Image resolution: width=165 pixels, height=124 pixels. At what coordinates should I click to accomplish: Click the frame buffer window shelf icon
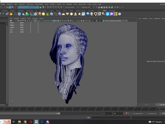99,14
